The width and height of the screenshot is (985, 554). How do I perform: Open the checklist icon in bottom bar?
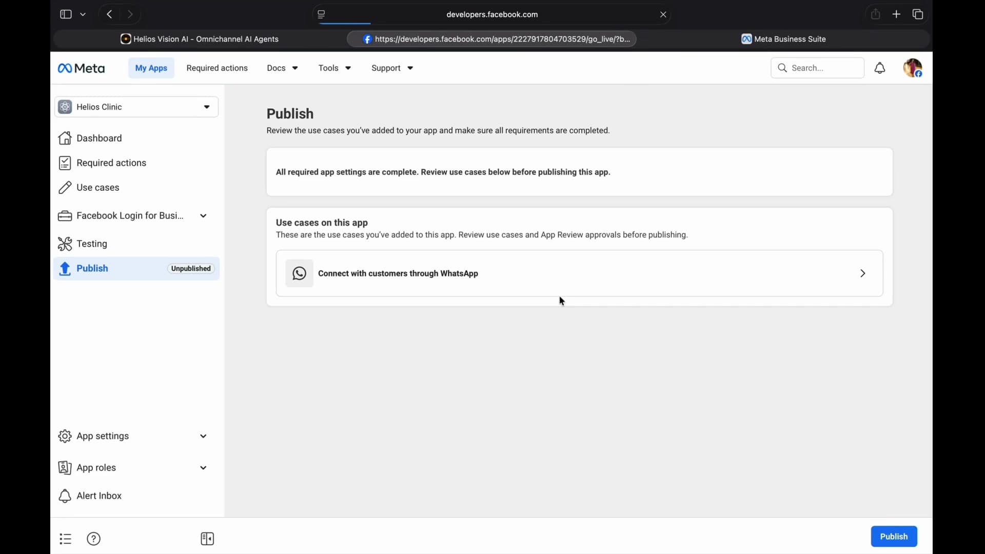point(66,539)
